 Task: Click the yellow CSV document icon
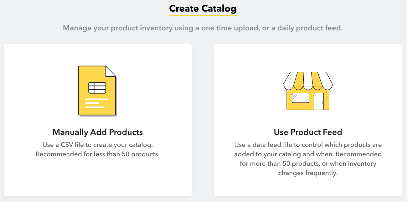(x=97, y=91)
